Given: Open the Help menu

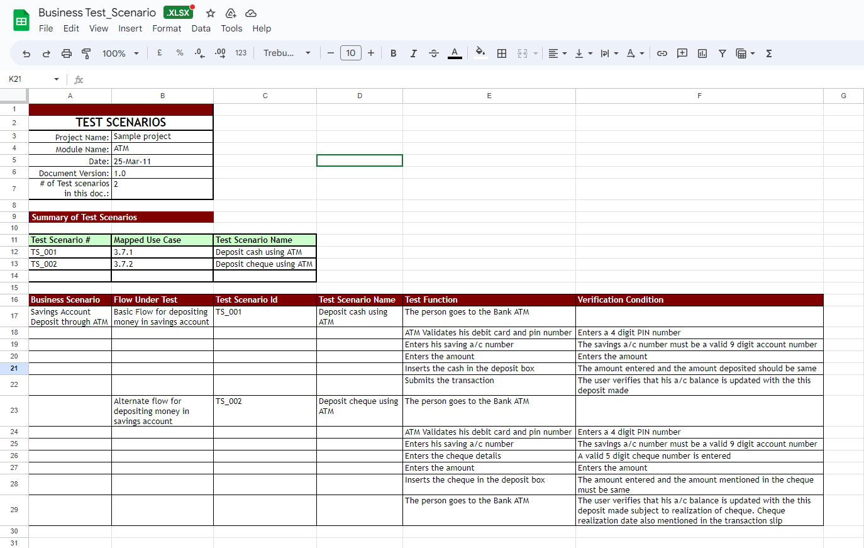Looking at the screenshot, I should point(262,28).
